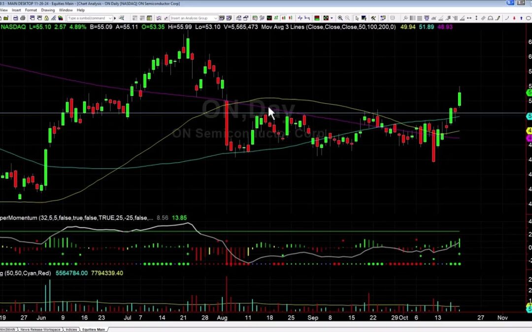532x332 pixels.
Task: Open the Format menu
Action: (x=31, y=10)
